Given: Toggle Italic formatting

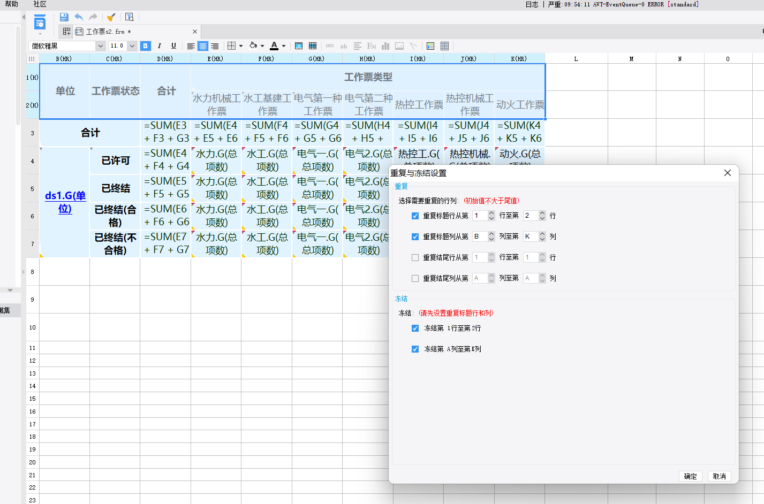Looking at the screenshot, I should pyautogui.click(x=160, y=46).
